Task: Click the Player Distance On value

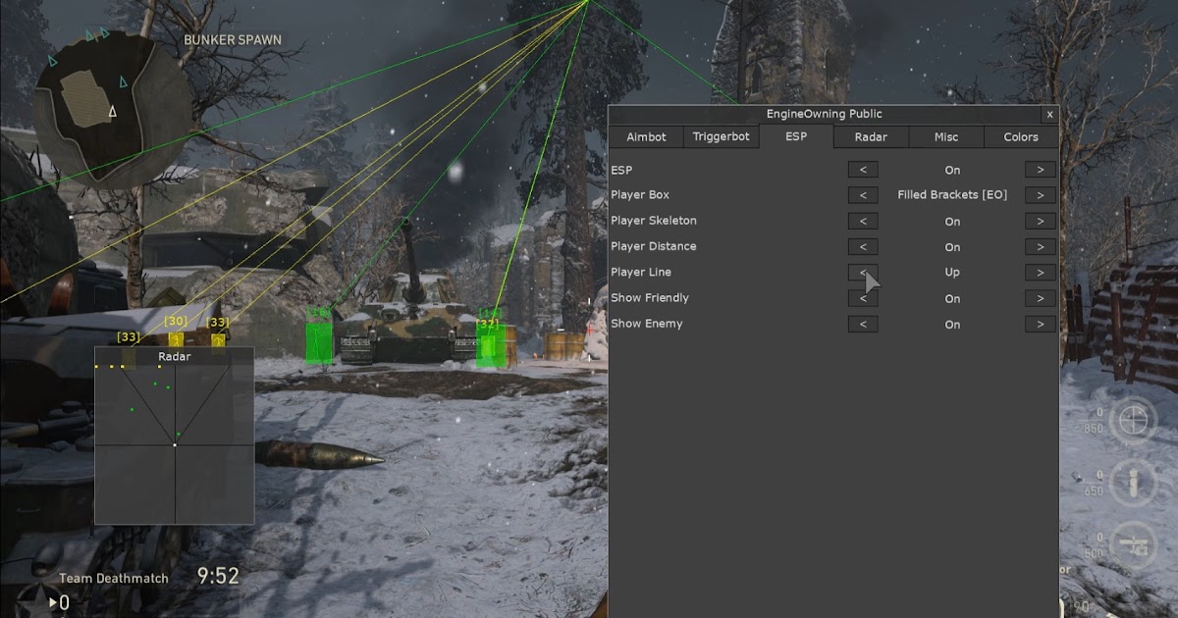Action: pos(952,247)
